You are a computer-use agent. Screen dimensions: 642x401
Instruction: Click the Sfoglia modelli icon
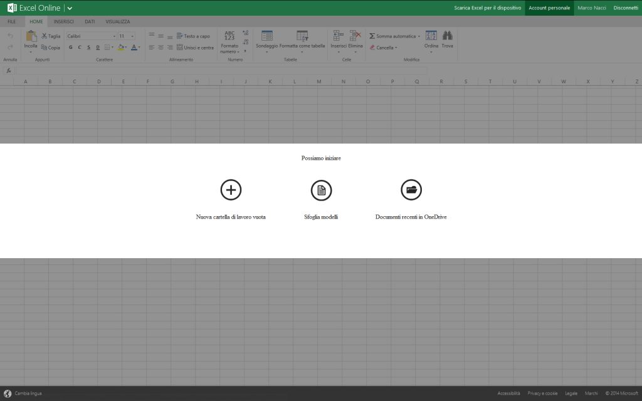click(x=321, y=189)
